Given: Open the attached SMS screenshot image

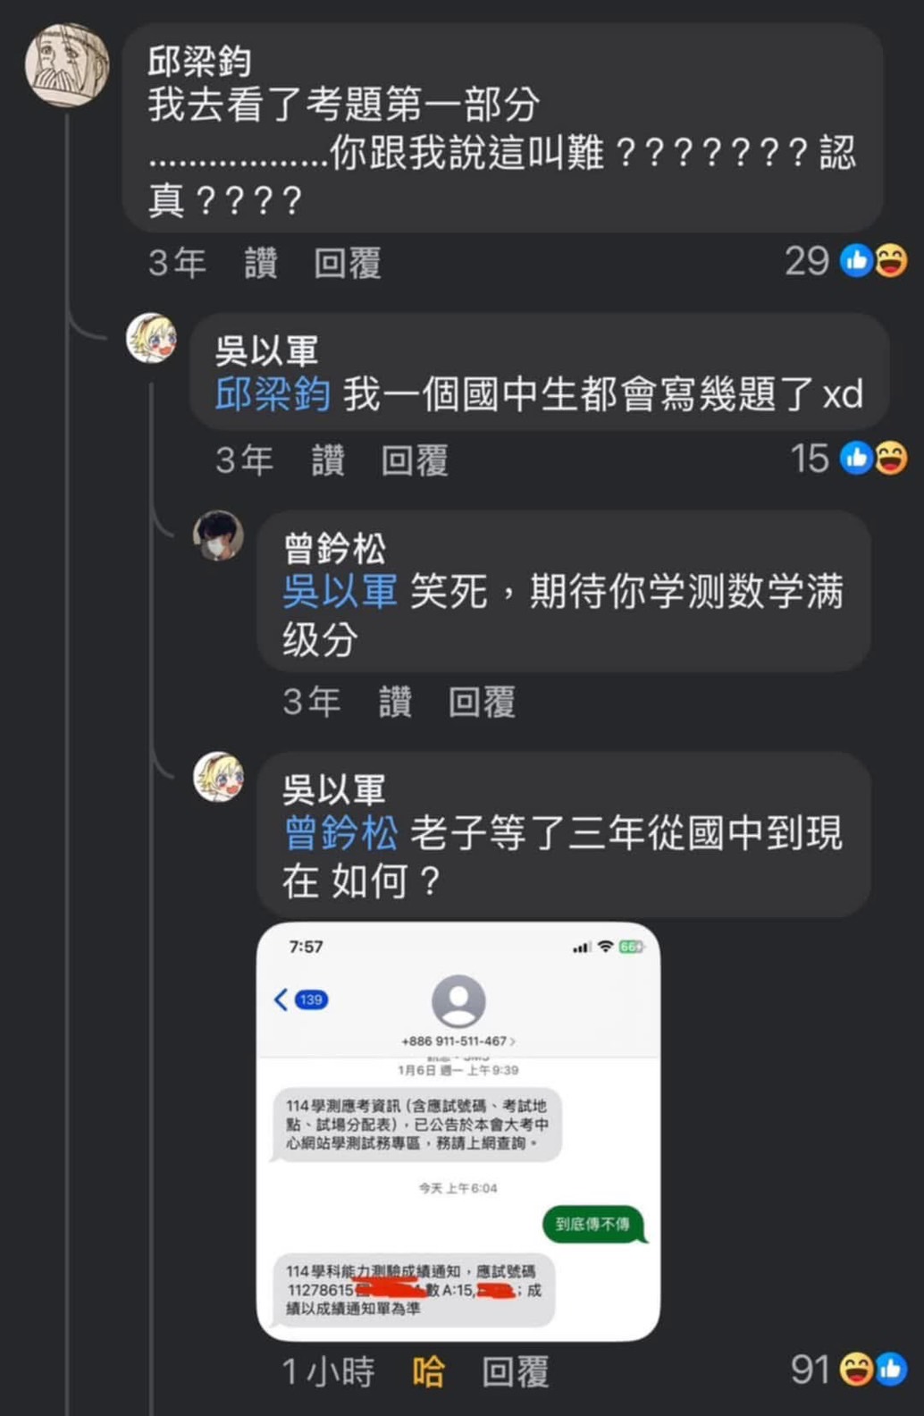Looking at the screenshot, I should (458, 1132).
